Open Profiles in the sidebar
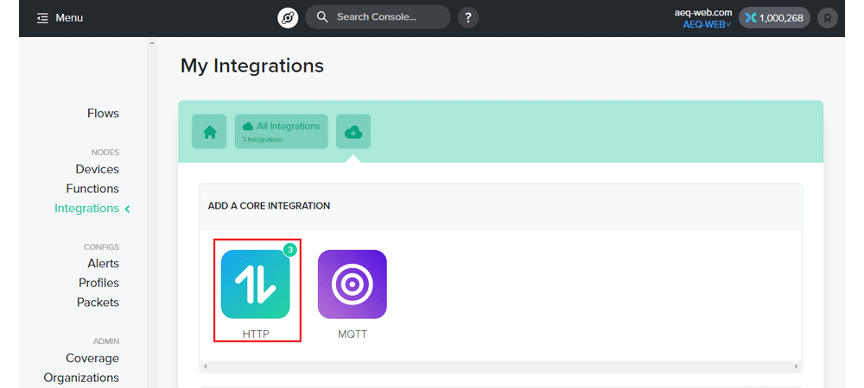The height and width of the screenshot is (388, 864). click(x=98, y=283)
